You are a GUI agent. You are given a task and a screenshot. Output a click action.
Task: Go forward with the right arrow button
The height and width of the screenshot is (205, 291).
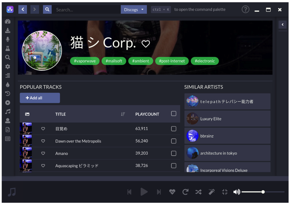tap(34, 9)
